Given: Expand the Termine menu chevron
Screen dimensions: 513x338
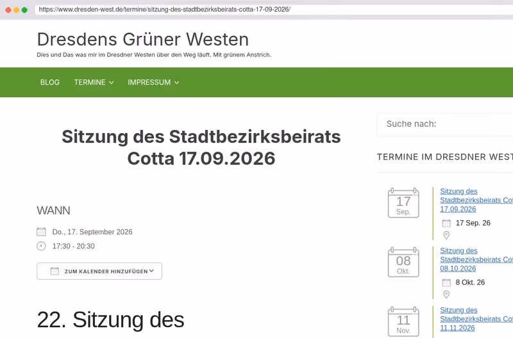Looking at the screenshot, I should pos(111,83).
